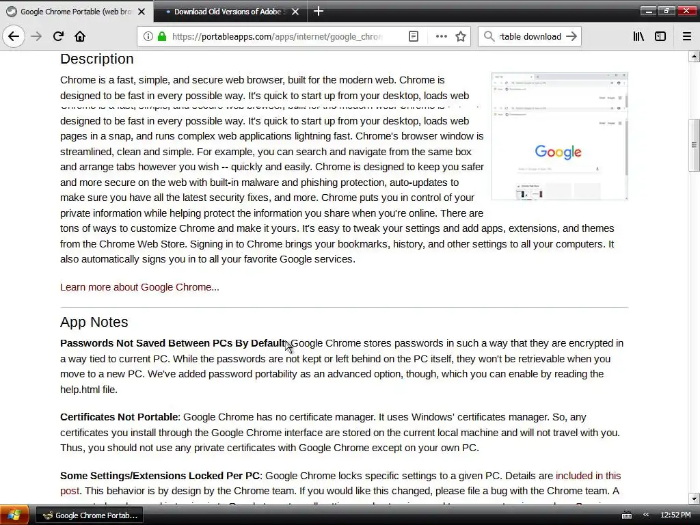Click the search box containing 'rtable download'
The width and height of the screenshot is (700, 525).
530,37
